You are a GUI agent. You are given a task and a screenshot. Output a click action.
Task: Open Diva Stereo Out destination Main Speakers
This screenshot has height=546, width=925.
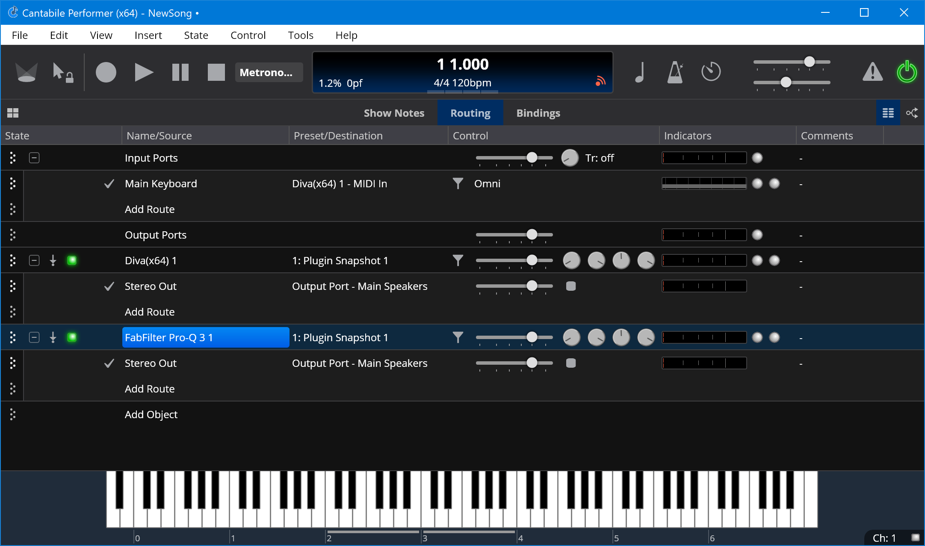click(x=360, y=286)
